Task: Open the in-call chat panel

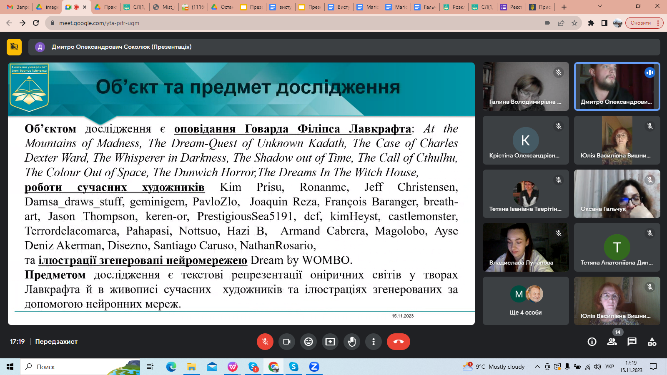Action: tap(632, 342)
